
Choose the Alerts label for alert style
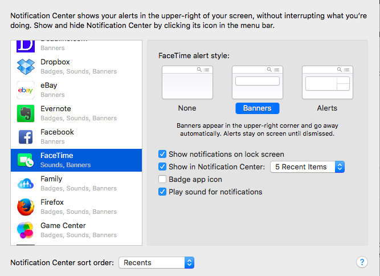point(327,108)
